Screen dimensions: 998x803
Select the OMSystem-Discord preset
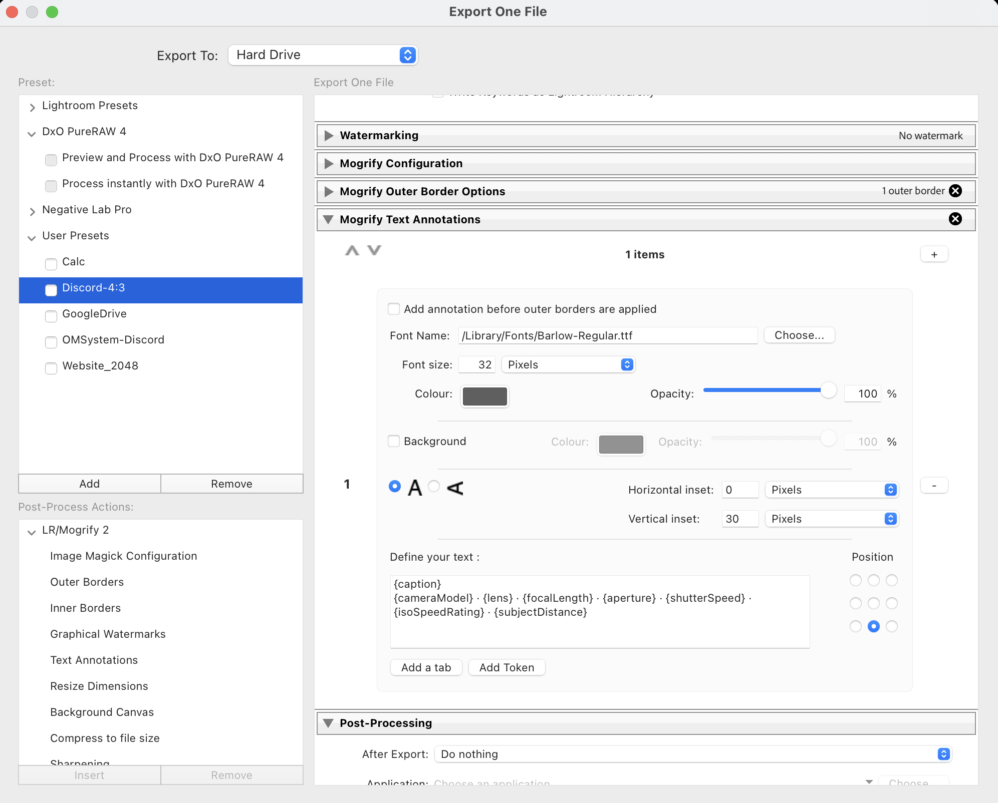pos(113,340)
